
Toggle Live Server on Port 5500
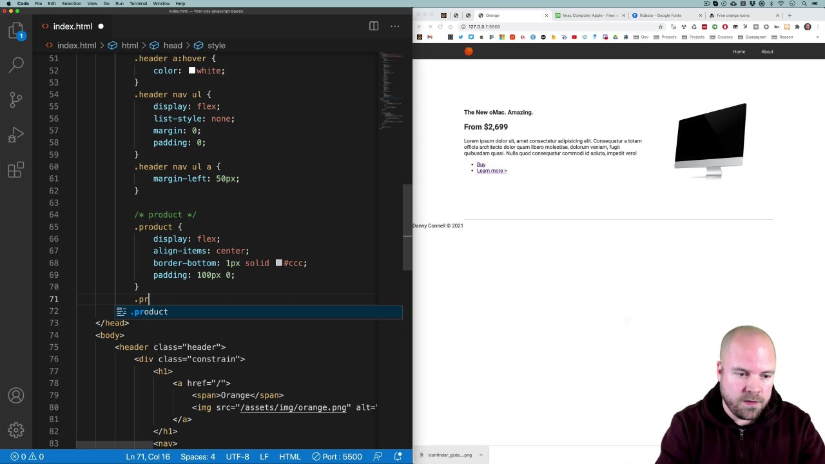(336, 456)
